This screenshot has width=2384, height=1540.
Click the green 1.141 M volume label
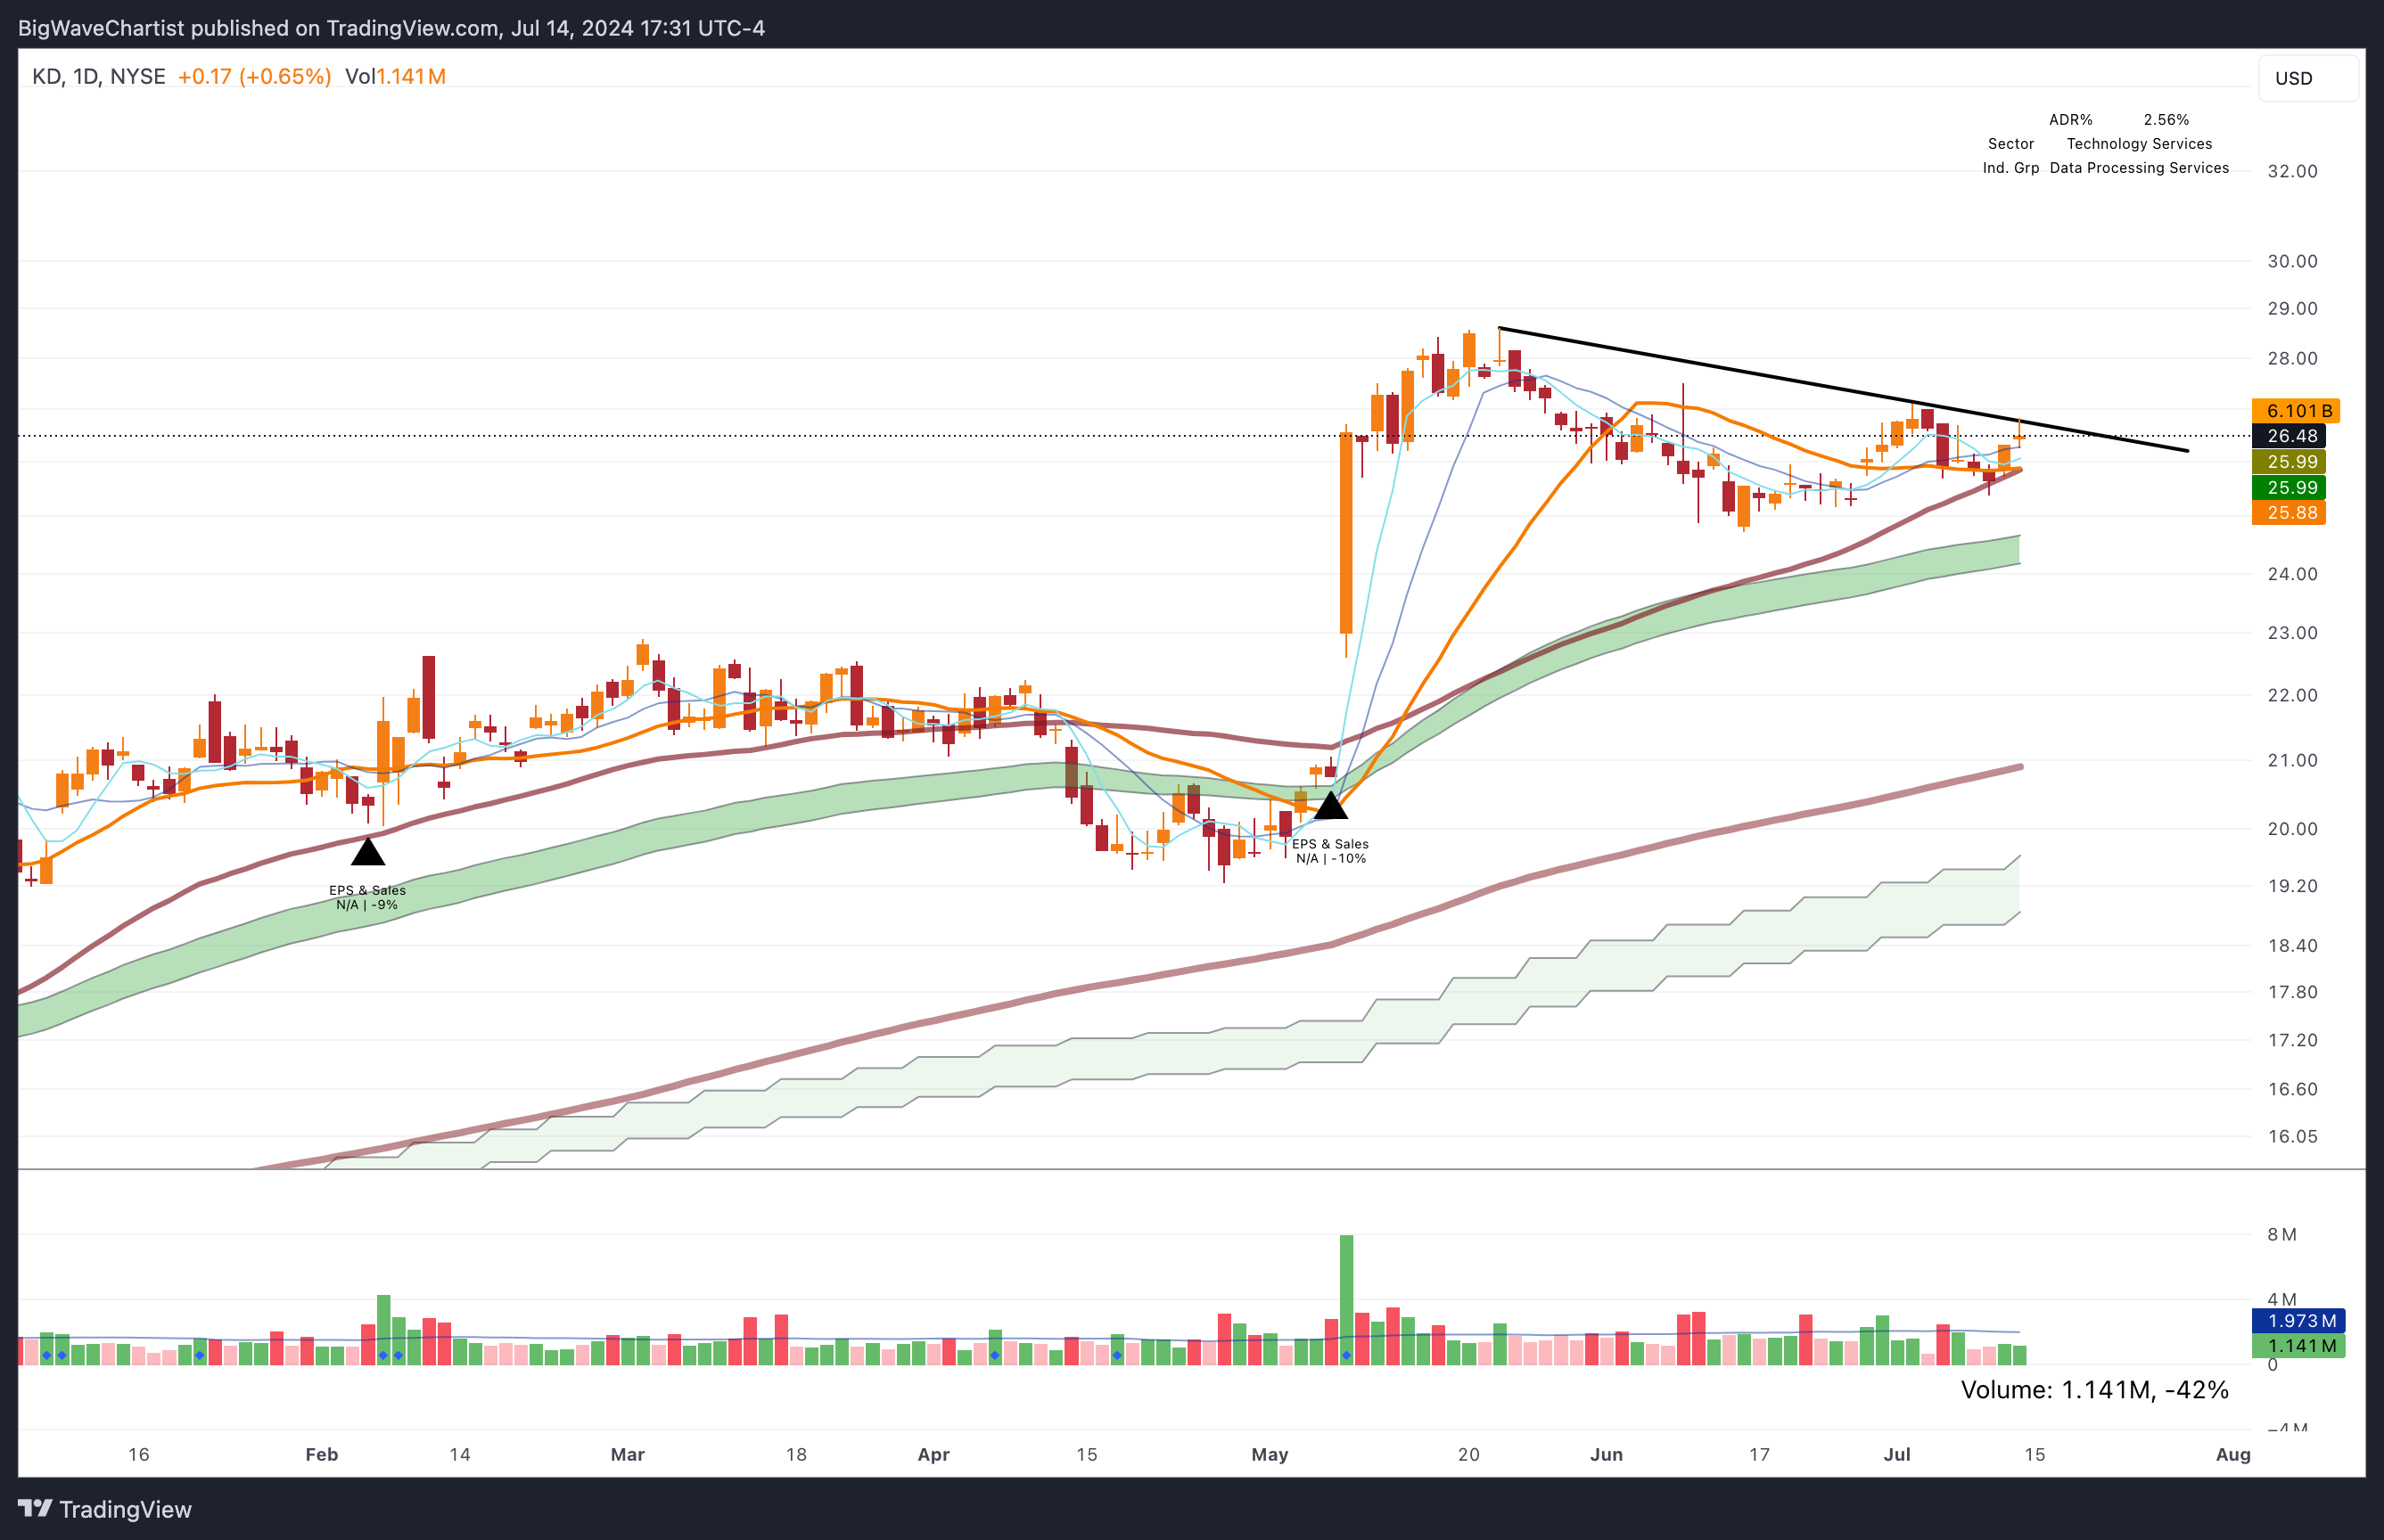(2299, 1346)
